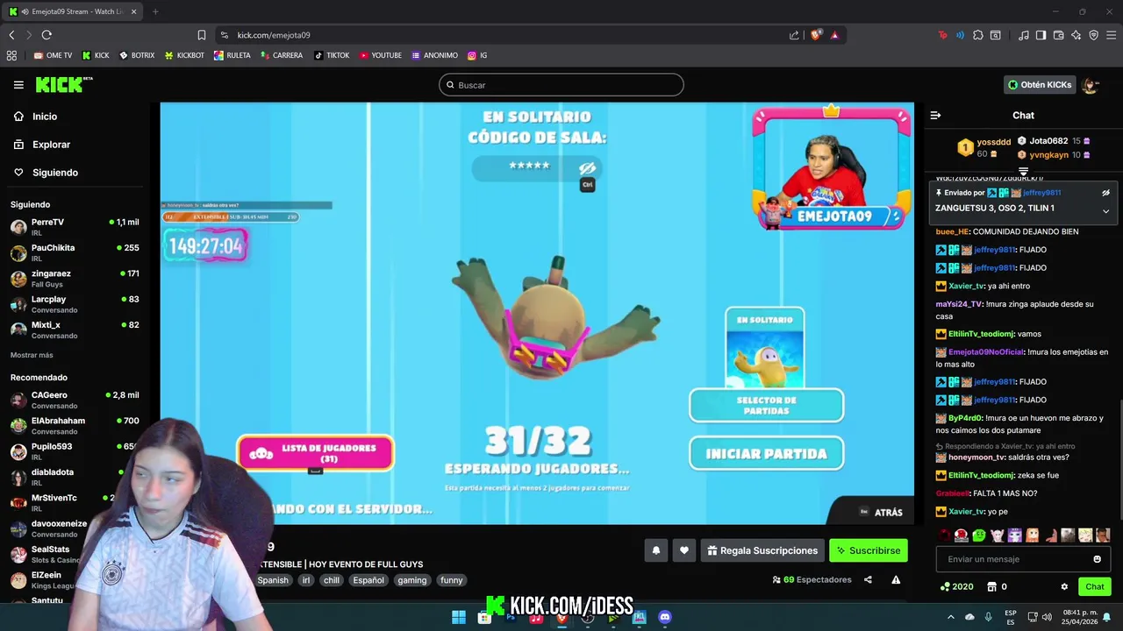Open the music note playlist icon
The width and height of the screenshot is (1123, 631).
[x=1023, y=35]
